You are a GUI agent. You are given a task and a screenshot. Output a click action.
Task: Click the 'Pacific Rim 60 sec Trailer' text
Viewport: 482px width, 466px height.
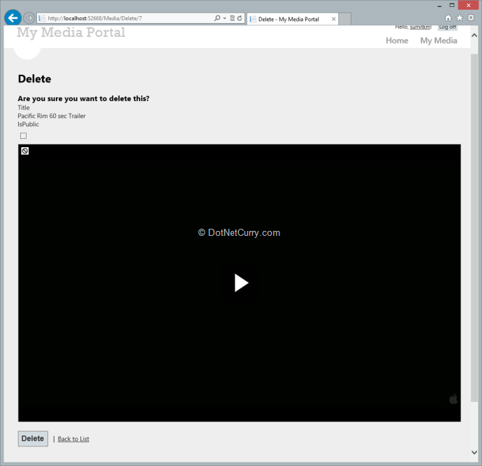(x=52, y=116)
